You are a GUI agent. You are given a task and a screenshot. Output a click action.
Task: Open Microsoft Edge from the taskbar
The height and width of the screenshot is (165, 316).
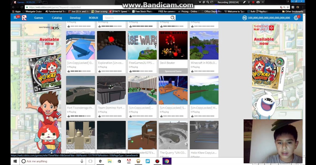tap(100, 161)
